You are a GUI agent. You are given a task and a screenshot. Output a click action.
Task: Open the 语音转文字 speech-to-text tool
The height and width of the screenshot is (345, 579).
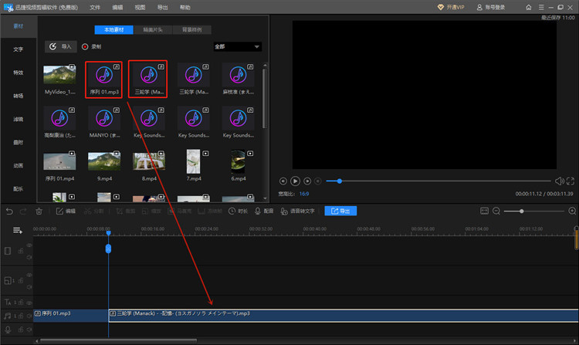point(297,211)
